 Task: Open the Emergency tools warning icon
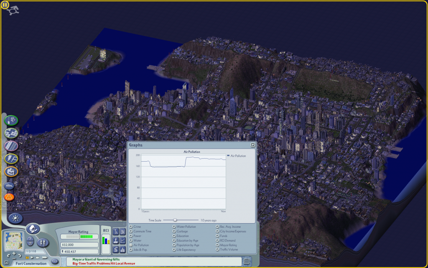[9, 197]
